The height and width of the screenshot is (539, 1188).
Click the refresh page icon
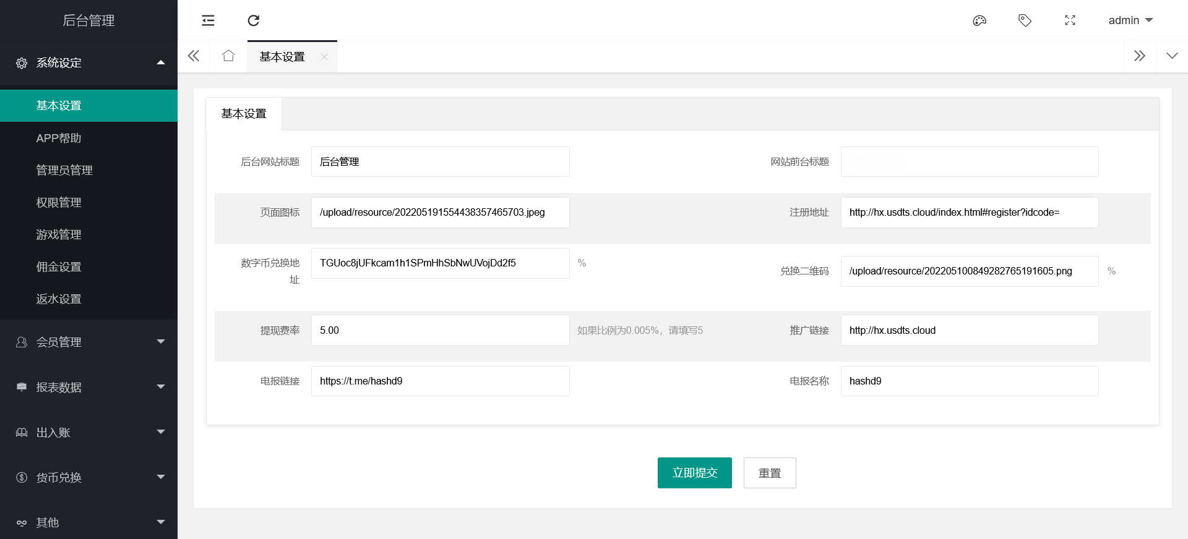tap(254, 20)
